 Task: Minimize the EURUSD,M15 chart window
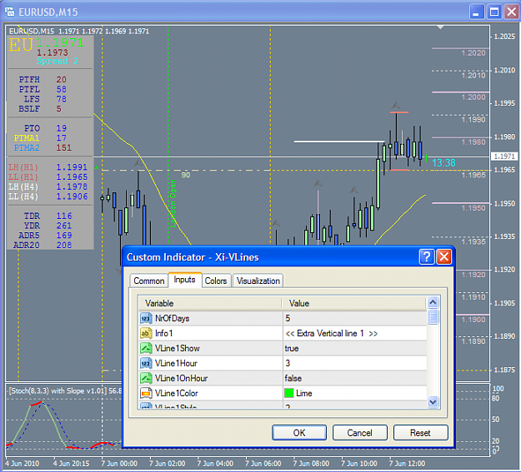click(477, 12)
